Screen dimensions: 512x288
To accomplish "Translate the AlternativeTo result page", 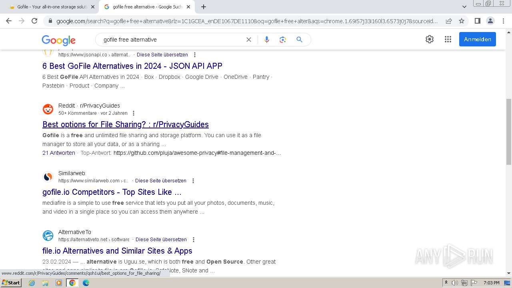I will point(161,240).
